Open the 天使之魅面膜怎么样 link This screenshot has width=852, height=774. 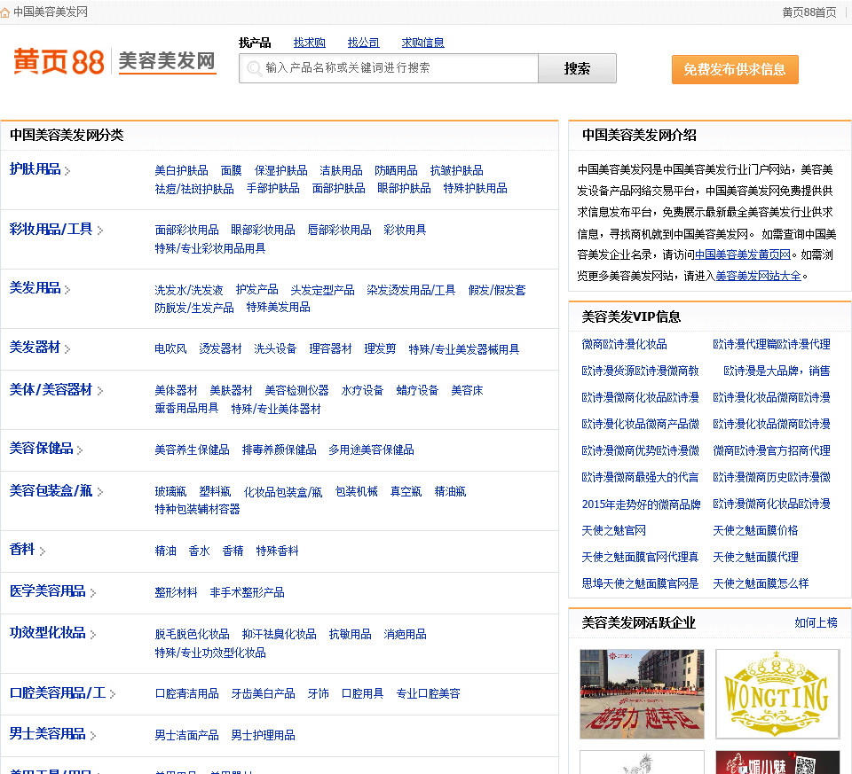(761, 583)
